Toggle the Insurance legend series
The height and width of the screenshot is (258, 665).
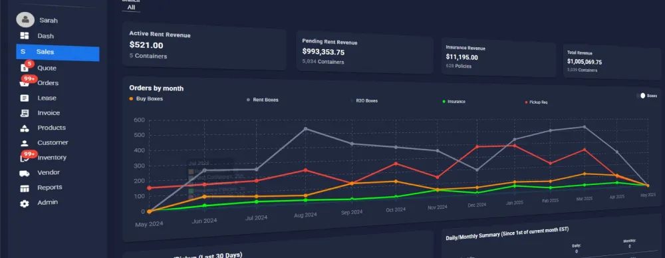coord(454,102)
